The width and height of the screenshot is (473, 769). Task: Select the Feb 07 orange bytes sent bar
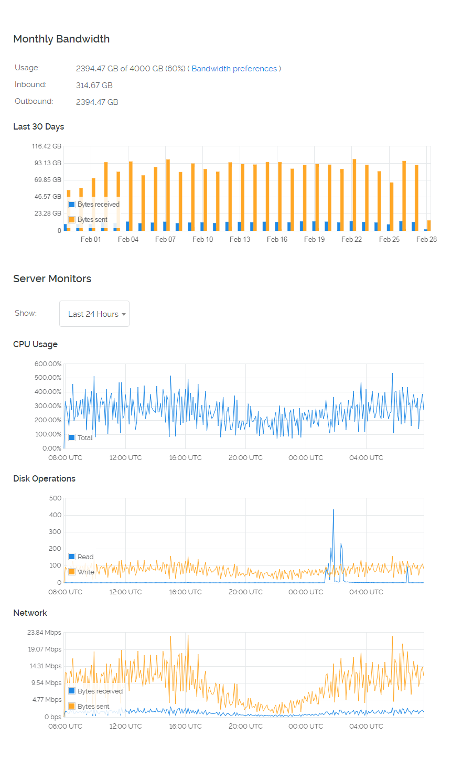[x=168, y=195]
